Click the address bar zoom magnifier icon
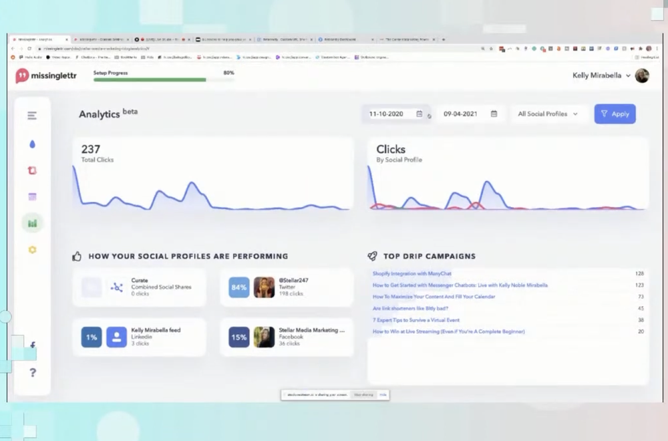 click(483, 49)
